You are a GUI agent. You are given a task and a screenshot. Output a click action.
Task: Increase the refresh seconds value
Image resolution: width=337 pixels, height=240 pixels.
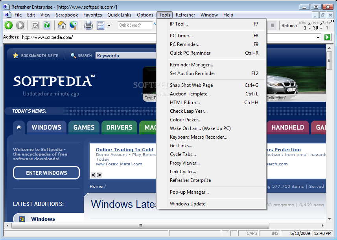[321, 24]
